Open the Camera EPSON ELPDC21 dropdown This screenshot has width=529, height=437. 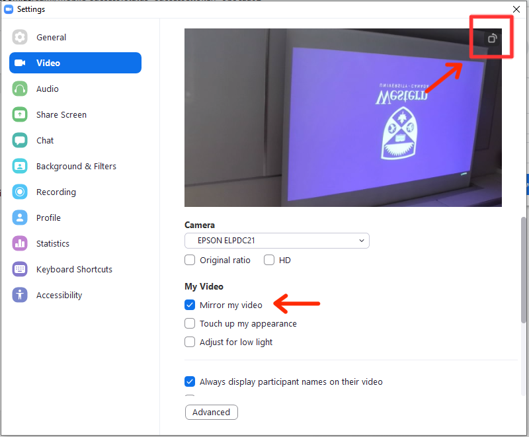[276, 241]
